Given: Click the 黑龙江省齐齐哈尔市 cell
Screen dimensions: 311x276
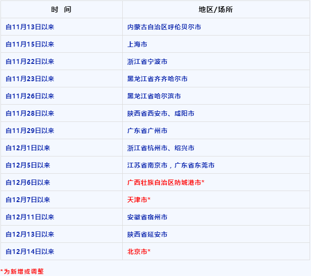Looking at the screenshot, I should 216,79.
